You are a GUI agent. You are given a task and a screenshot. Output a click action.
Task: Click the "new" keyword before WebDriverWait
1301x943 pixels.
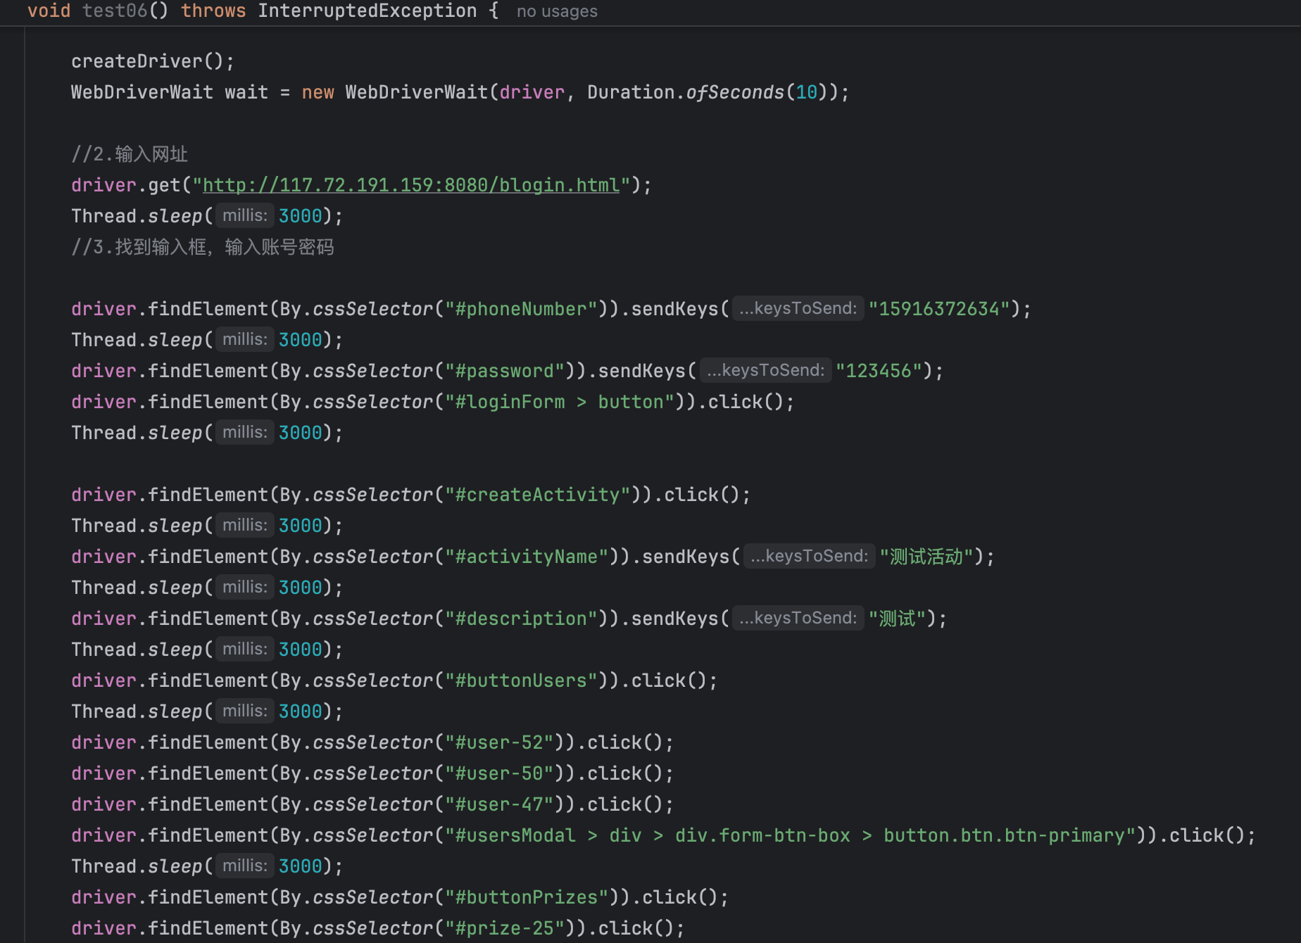coord(318,92)
